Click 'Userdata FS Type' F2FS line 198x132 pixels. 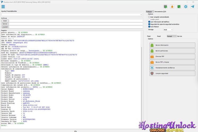point(14,121)
